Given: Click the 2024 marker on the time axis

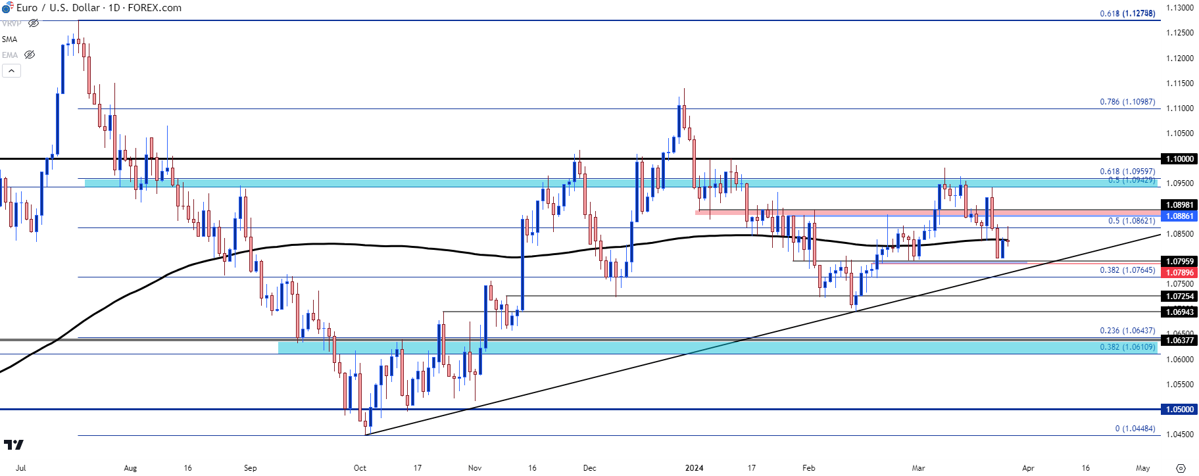Looking at the screenshot, I should [694, 468].
